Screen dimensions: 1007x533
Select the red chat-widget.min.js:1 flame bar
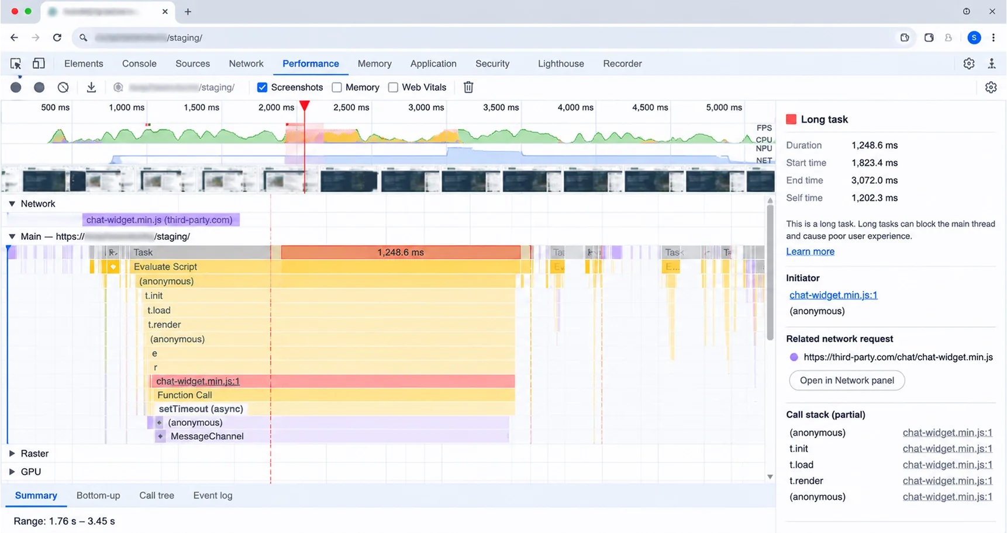[333, 381]
